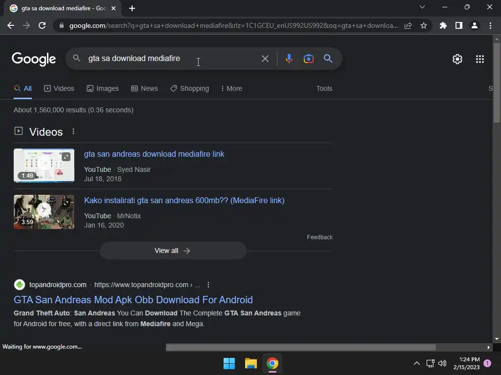Image resolution: width=501 pixels, height=375 pixels.
Task: Open the search Tools options
Action: 324,89
